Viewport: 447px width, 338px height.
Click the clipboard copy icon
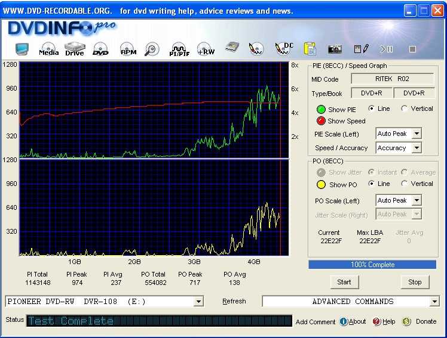pyautogui.click(x=309, y=49)
